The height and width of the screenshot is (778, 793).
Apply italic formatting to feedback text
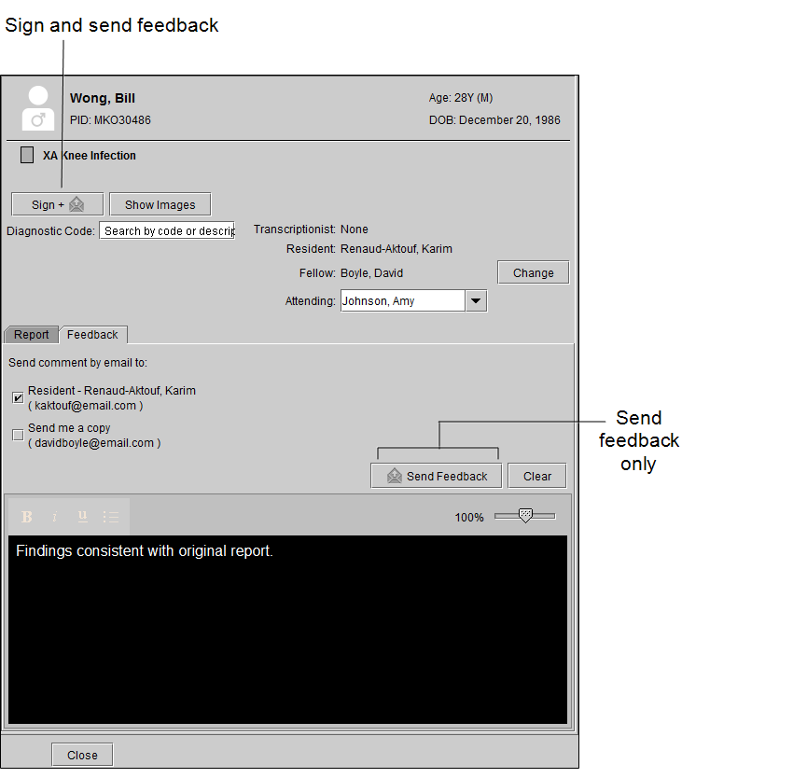[x=54, y=517]
